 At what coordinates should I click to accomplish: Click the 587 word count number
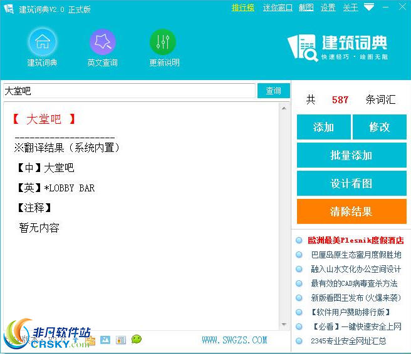pos(340,99)
